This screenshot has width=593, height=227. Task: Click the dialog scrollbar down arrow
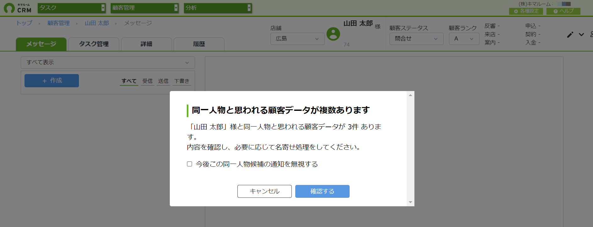(410, 202)
